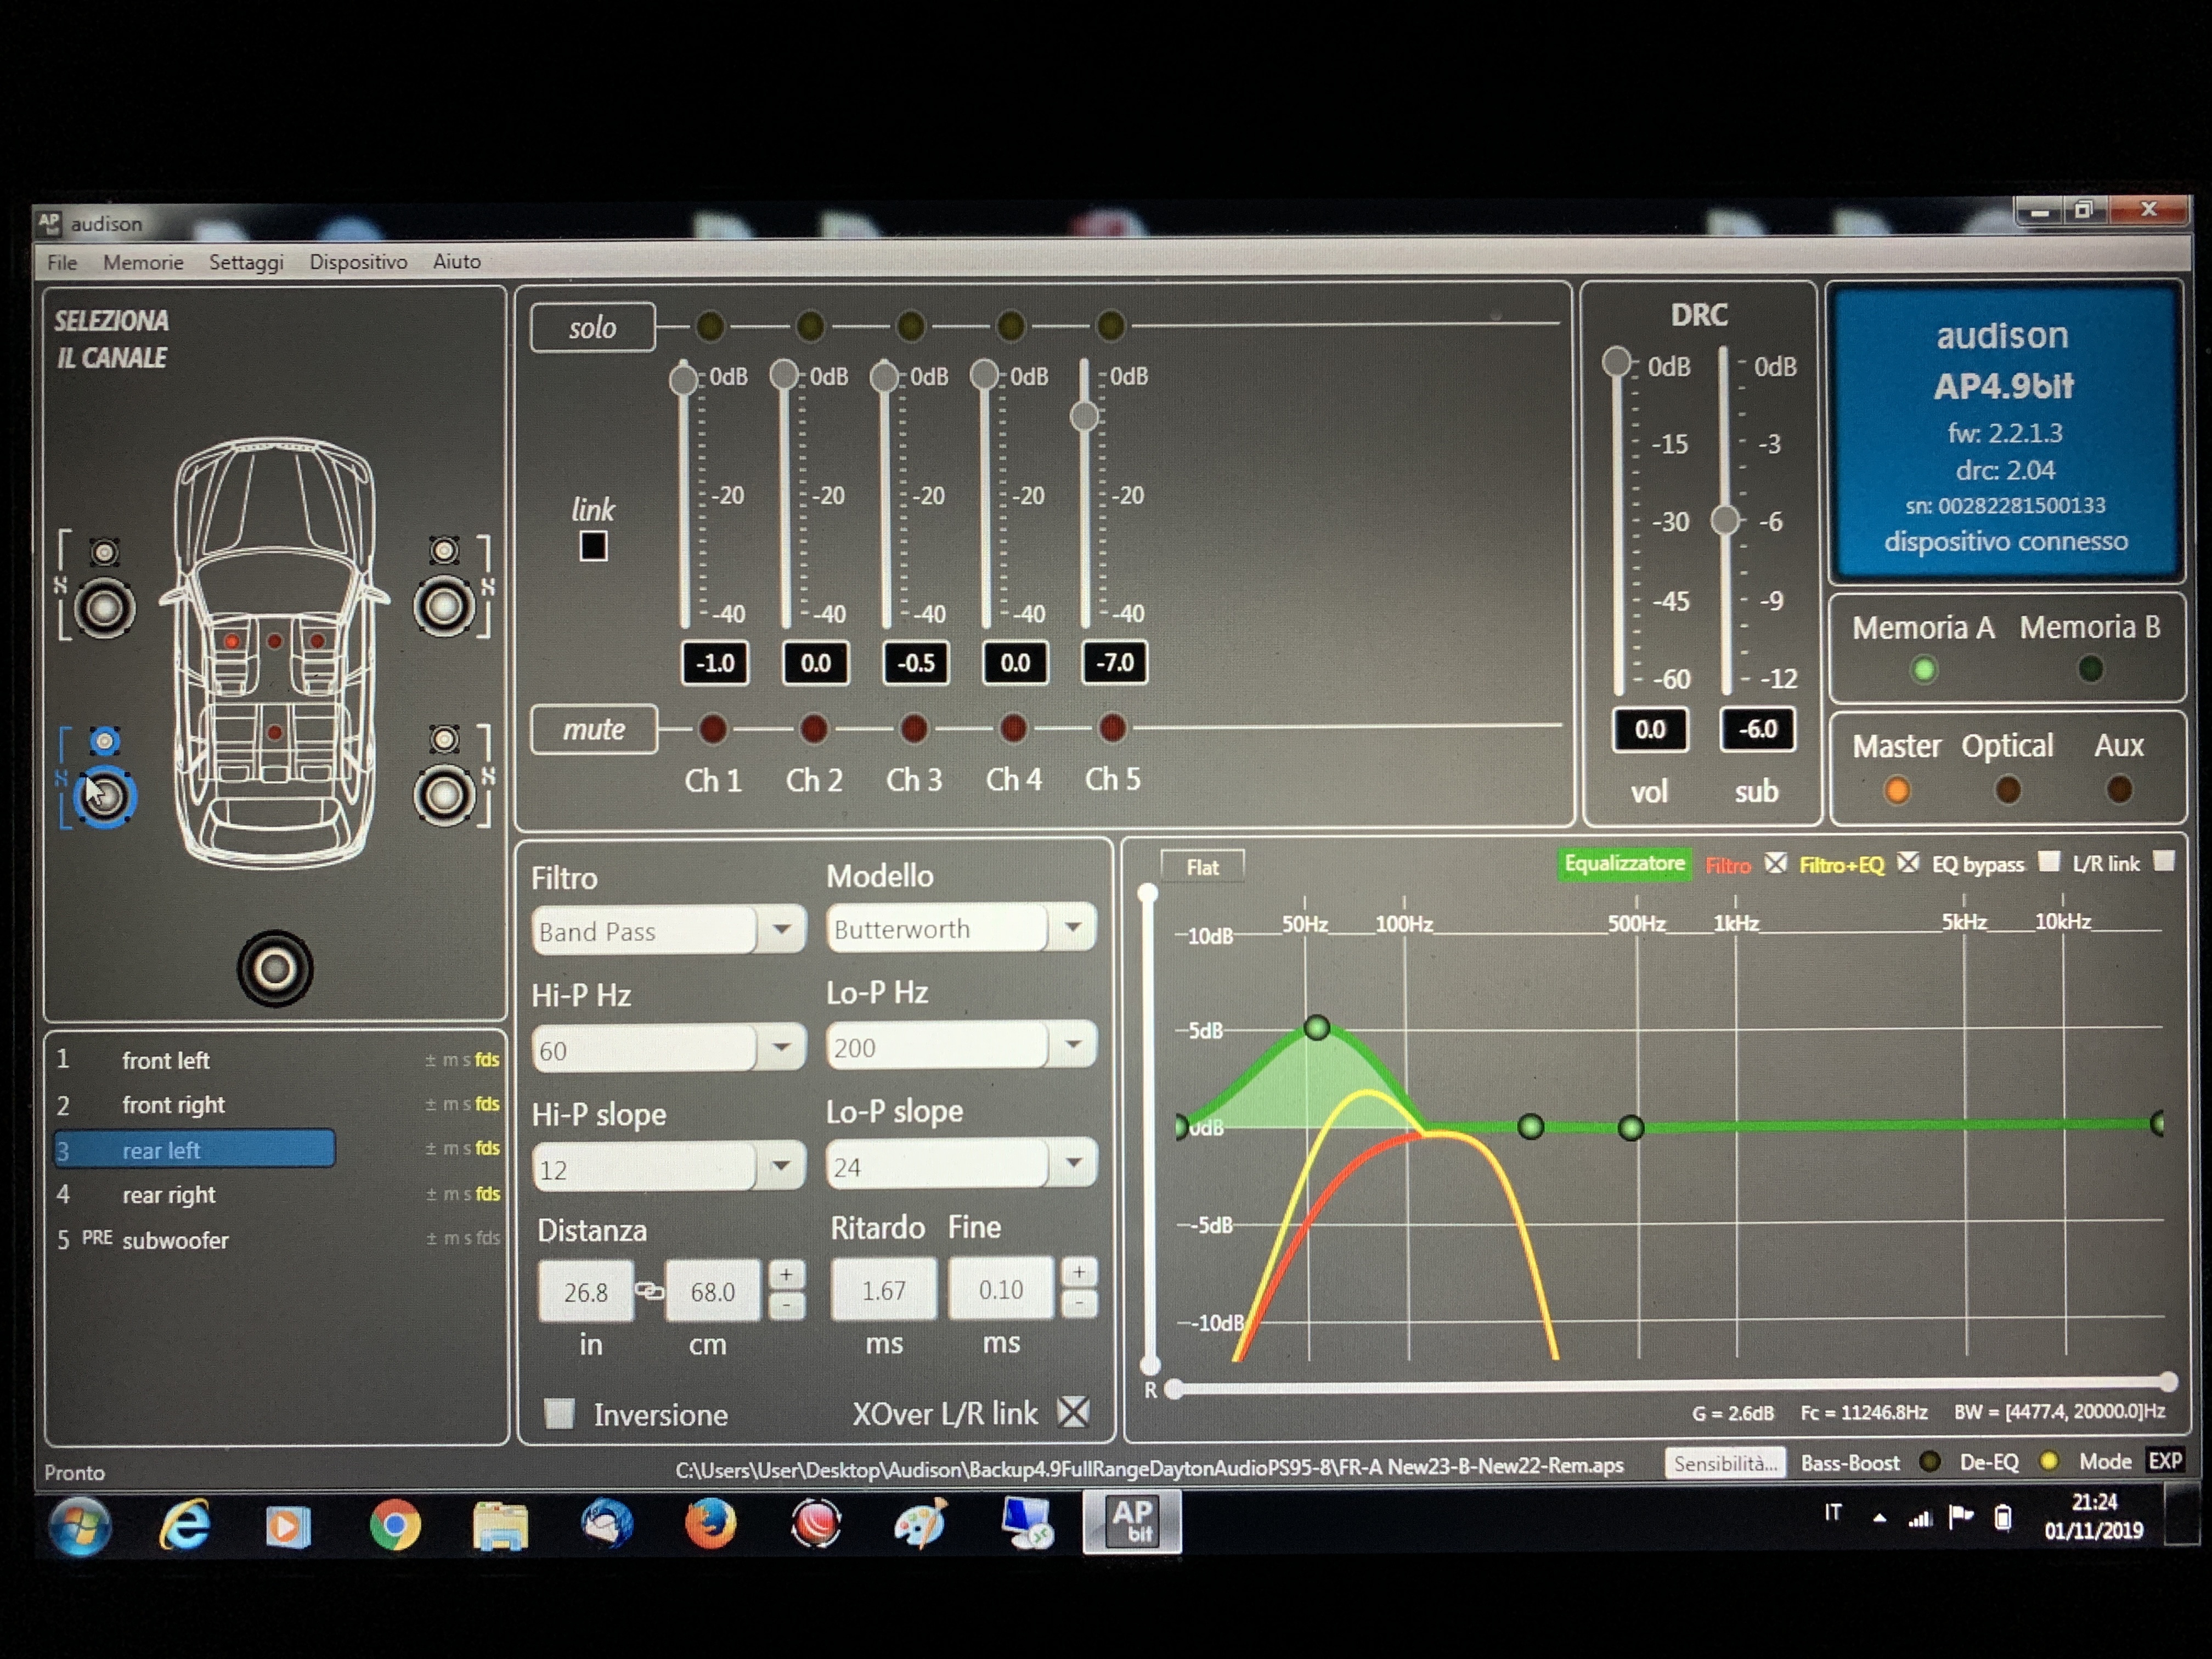
Task: Click the EQ point at 50Hz peak
Action: point(1317,1027)
